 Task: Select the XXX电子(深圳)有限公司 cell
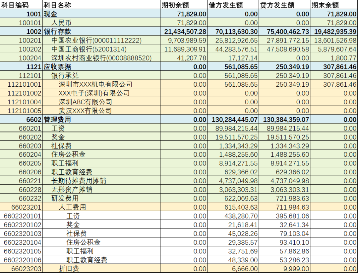(x=101, y=93)
